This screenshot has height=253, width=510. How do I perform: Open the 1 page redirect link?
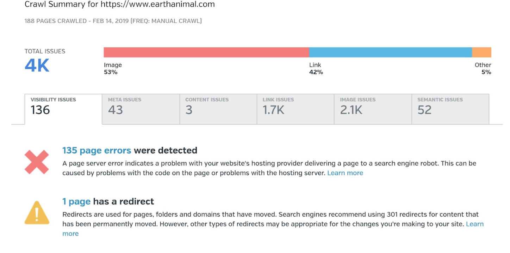76,201
